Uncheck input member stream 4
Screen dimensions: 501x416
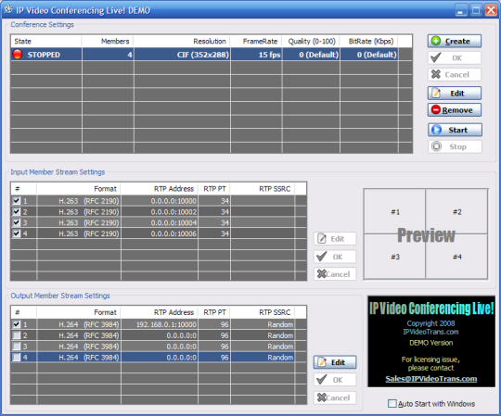(x=17, y=233)
